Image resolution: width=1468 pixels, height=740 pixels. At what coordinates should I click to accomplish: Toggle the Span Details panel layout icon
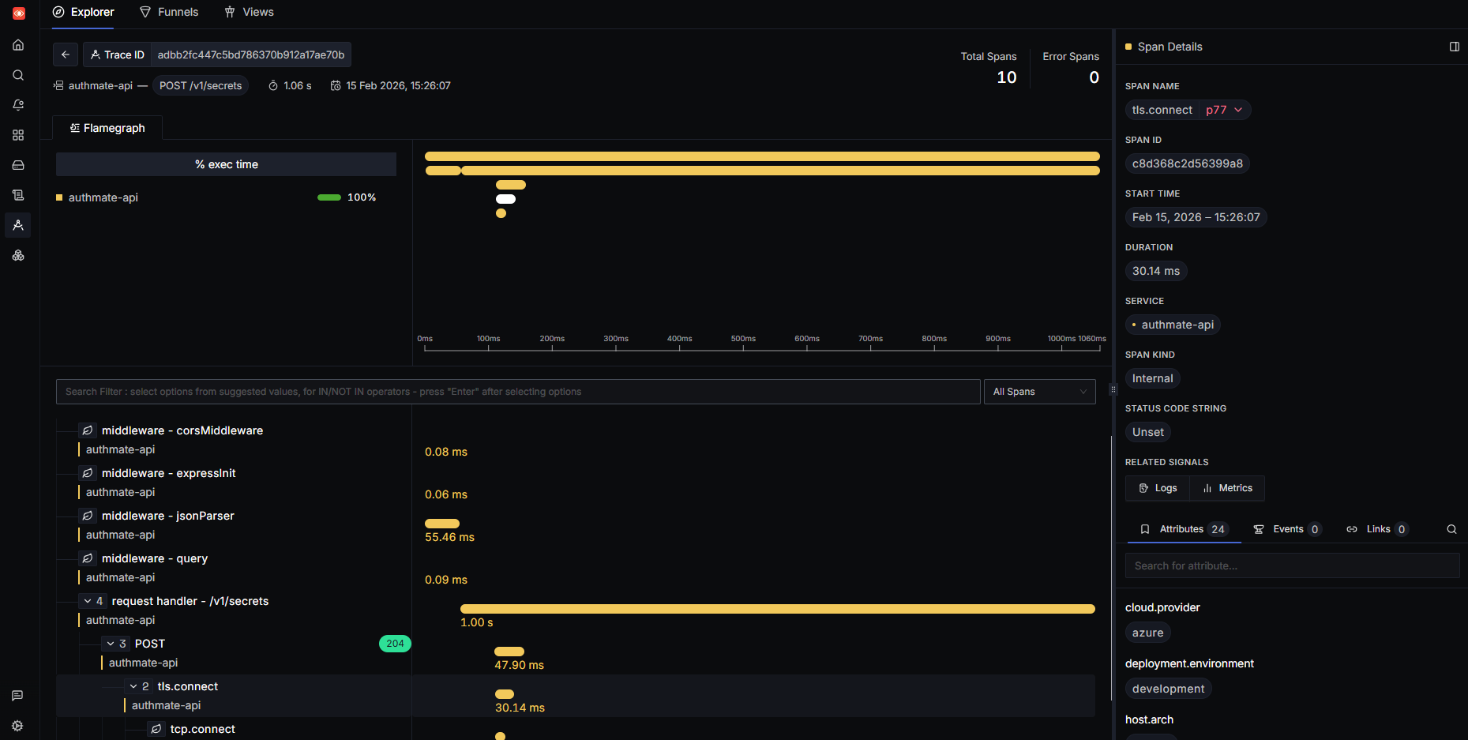pyautogui.click(x=1454, y=47)
